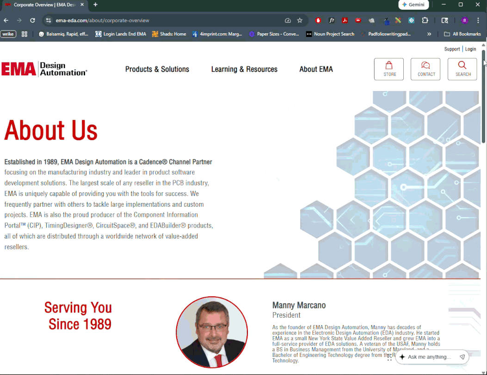Open the gray cloud extension icon
Screen dimensions: 487x375
point(371,20)
